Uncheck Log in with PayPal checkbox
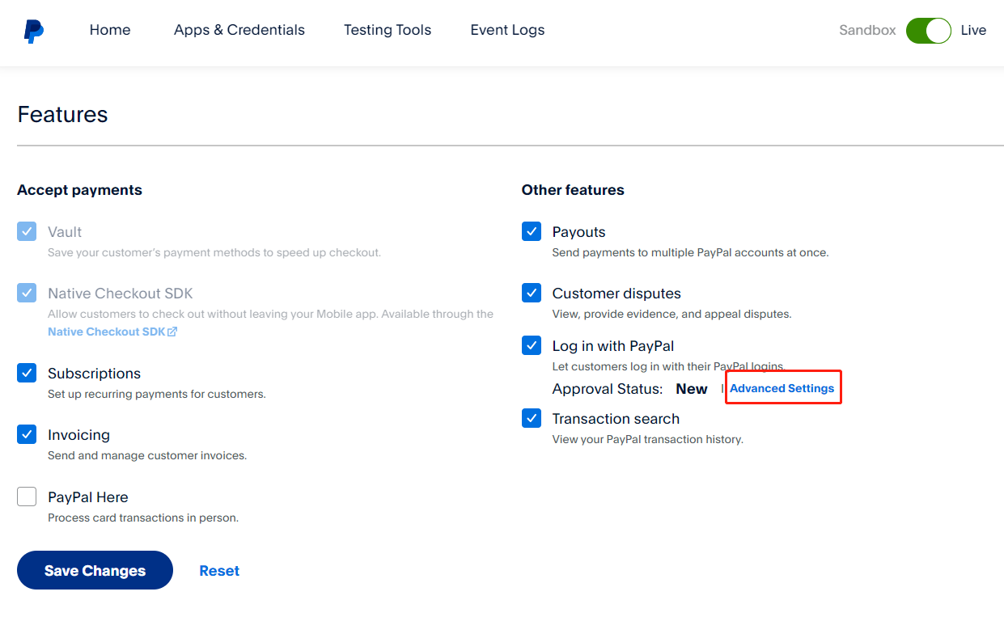This screenshot has width=1004, height=617. [x=532, y=345]
